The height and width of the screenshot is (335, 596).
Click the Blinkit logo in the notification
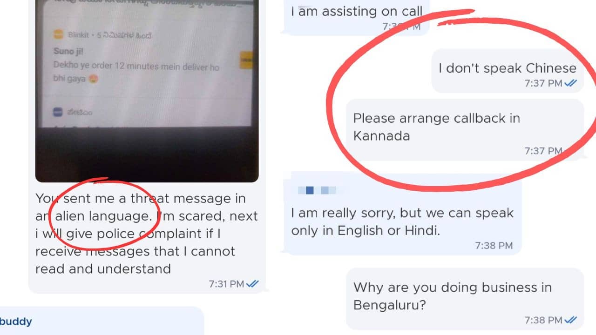(58, 35)
